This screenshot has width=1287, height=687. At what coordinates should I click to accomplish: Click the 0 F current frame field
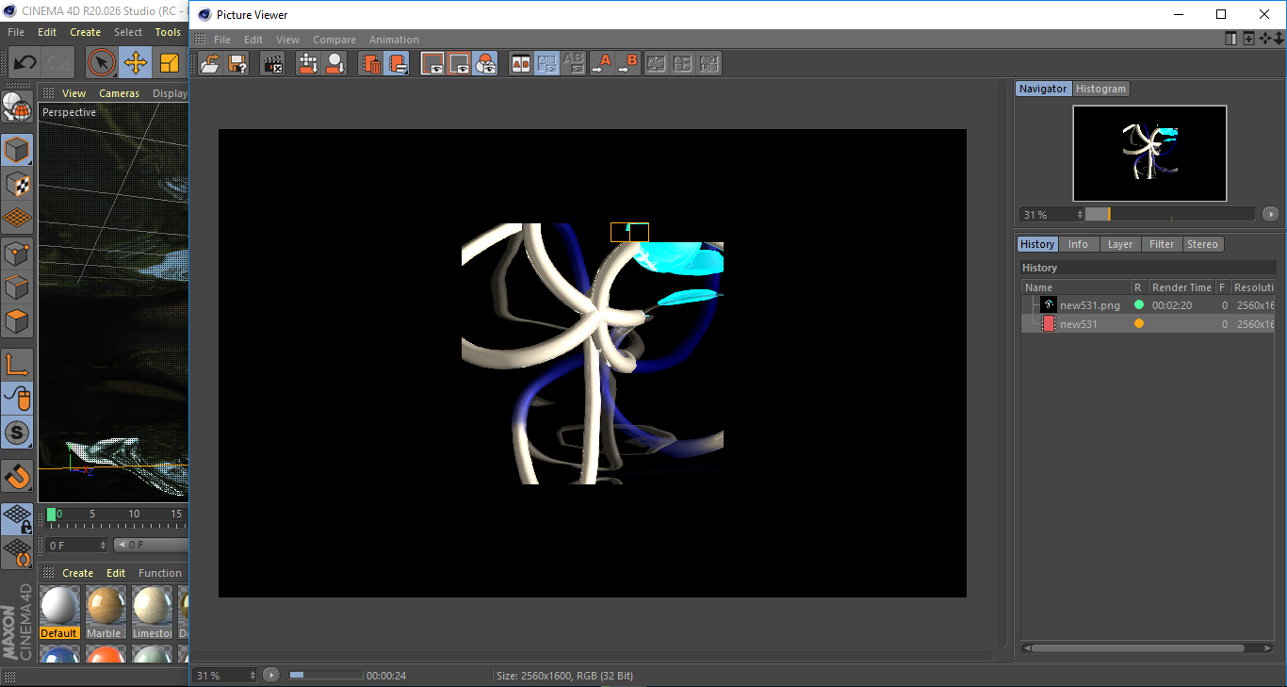click(78, 545)
